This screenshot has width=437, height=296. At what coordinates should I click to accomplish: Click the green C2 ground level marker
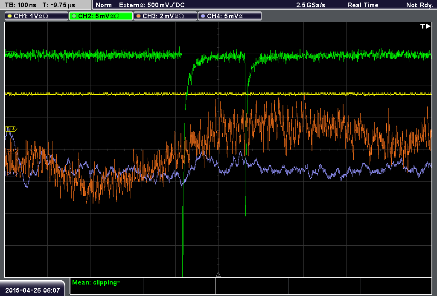(11, 54)
